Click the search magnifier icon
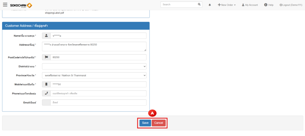The height and width of the screenshot is (136, 305). (x=199, y=4)
